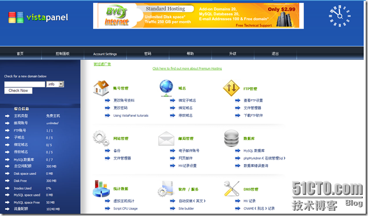Click the pie chart icon for 统计数据

pyautogui.click(x=101, y=189)
